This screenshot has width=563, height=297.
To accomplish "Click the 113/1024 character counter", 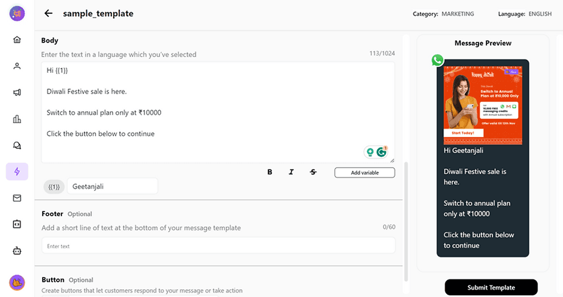I will click(x=382, y=53).
